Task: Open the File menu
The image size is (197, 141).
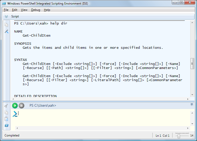Action: pyautogui.click(x=6, y=10)
